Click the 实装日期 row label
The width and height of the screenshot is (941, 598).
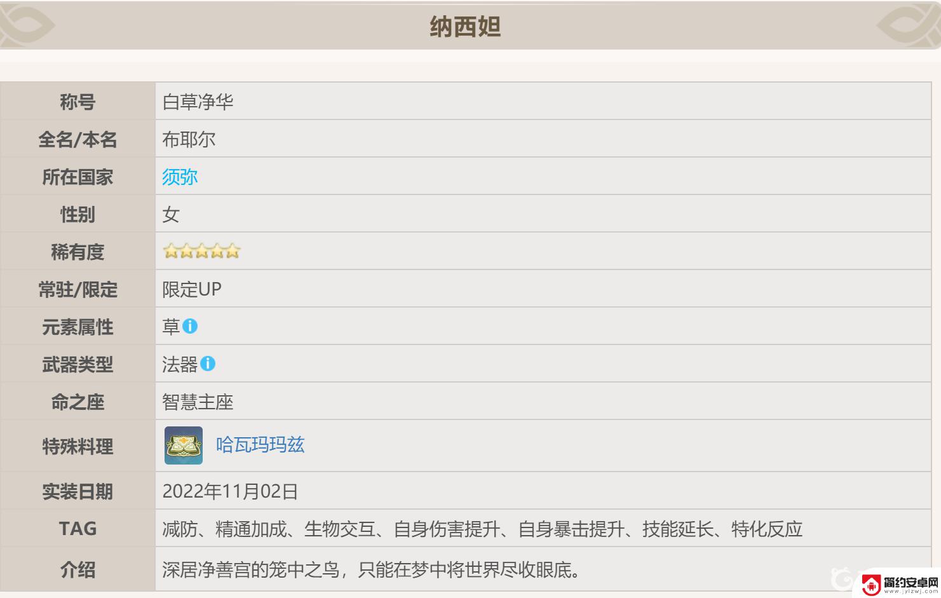coord(78,491)
